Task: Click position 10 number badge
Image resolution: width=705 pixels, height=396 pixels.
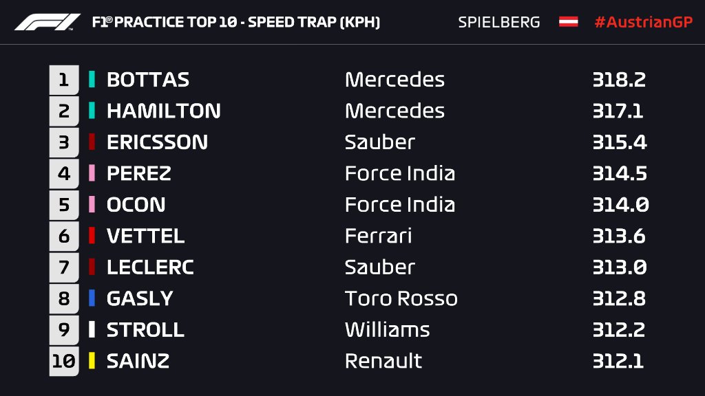Action: (64, 361)
